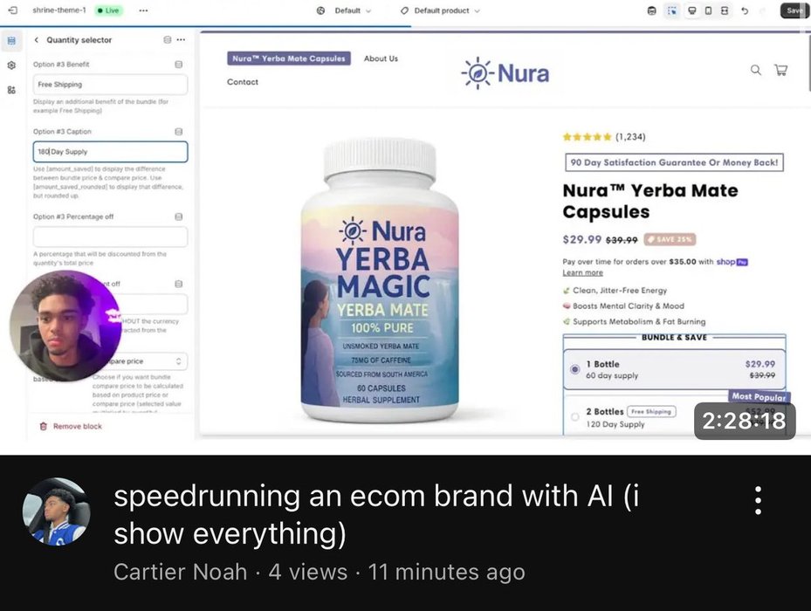The height and width of the screenshot is (611, 811).
Task: Expand the Default product dropdown
Action: pyautogui.click(x=440, y=10)
